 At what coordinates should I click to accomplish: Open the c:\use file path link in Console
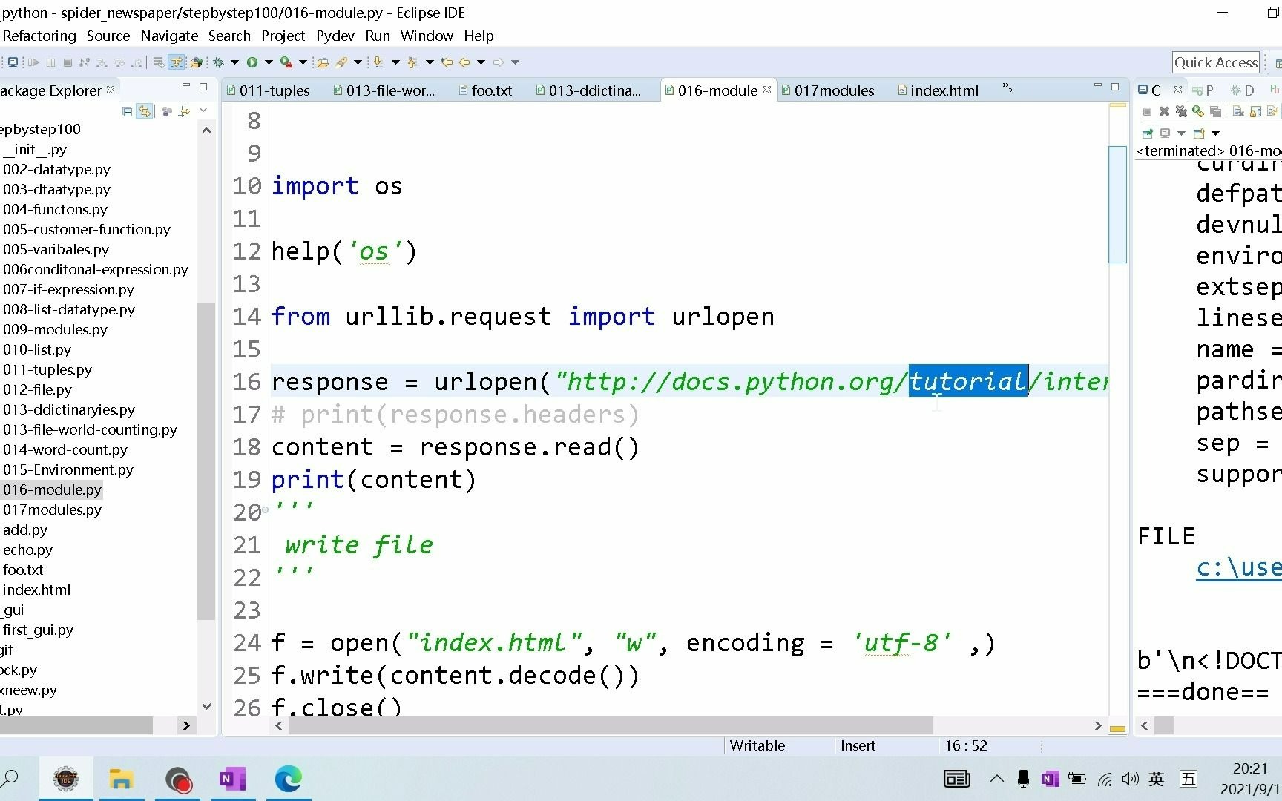[x=1237, y=567]
